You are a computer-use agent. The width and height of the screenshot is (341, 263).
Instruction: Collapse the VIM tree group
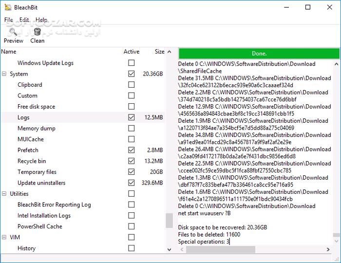pyautogui.click(x=4, y=237)
